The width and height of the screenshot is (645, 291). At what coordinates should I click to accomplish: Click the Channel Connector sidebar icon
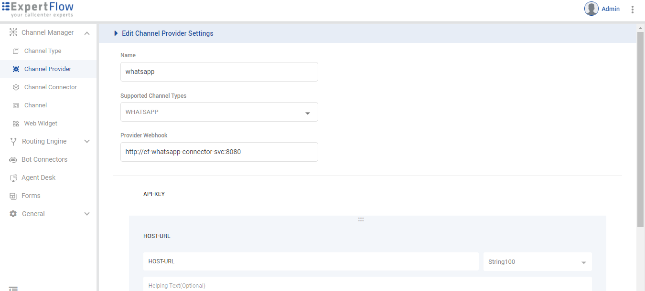click(16, 87)
